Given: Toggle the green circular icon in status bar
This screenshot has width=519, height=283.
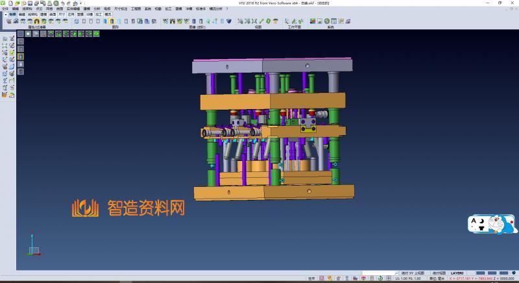Looking at the screenshot, I should (379, 278).
